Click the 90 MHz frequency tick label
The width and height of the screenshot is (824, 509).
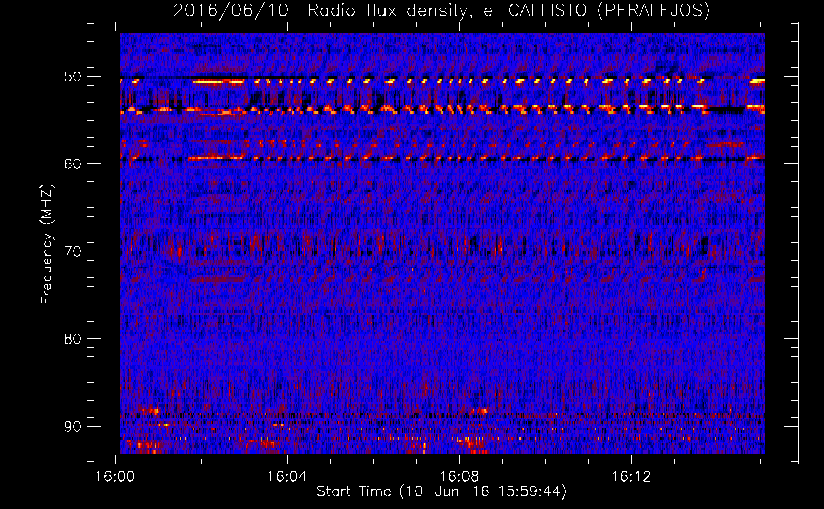point(72,427)
